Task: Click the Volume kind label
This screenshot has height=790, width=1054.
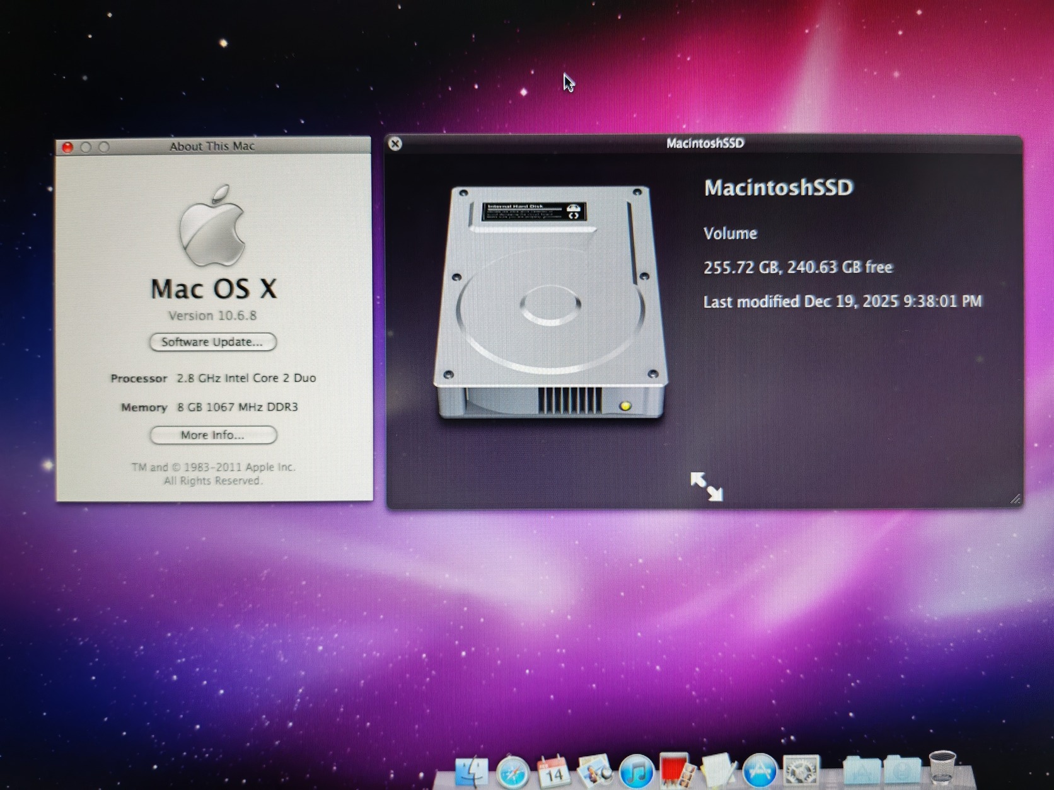Action: coord(730,234)
